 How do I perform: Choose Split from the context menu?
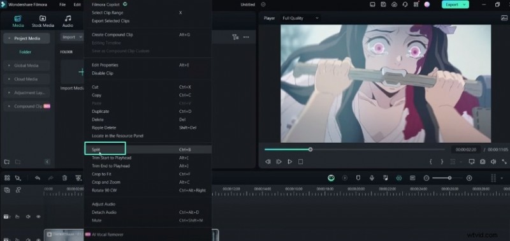tap(148, 150)
